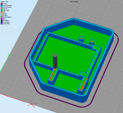Click the 'Ooze Shield' legend label
The height and width of the screenshot is (113, 123).
point(6,24)
